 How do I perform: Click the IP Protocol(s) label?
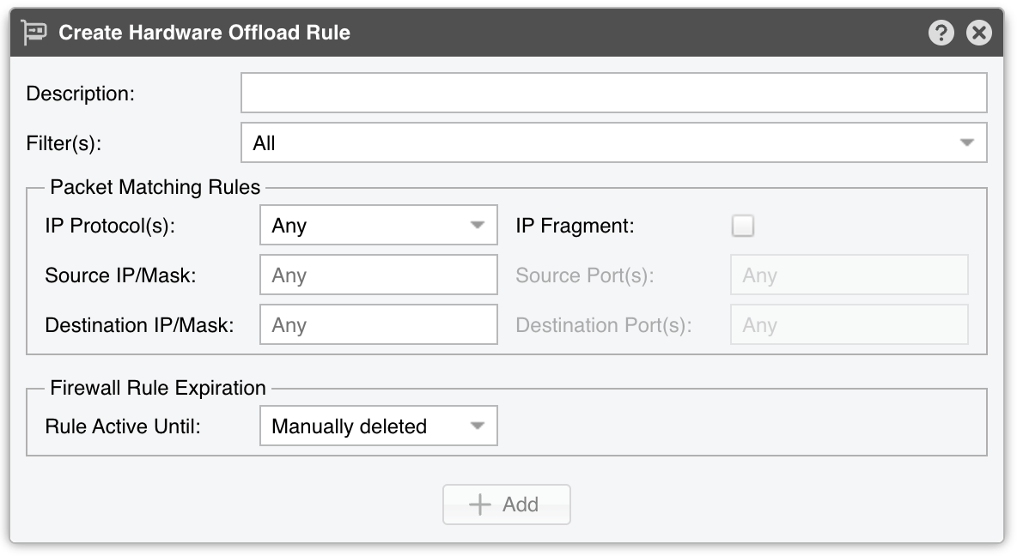pos(110,226)
